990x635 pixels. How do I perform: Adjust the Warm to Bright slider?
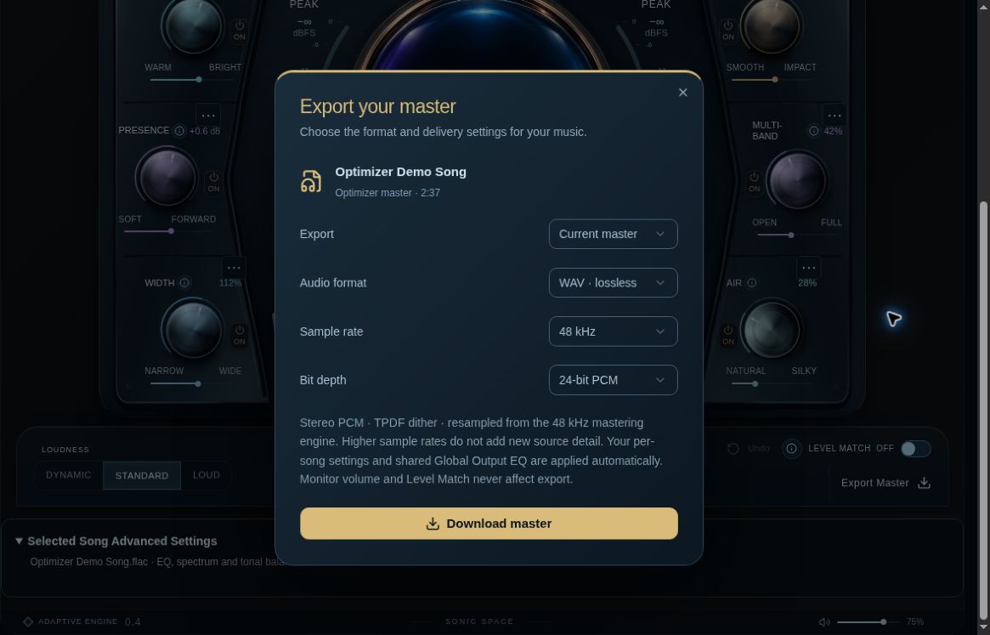(x=193, y=80)
